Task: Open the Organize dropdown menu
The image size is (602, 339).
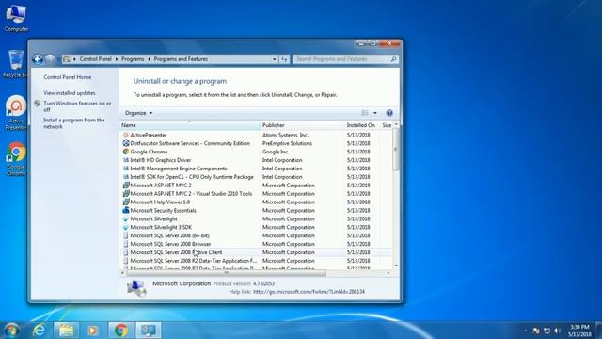Action: click(x=138, y=113)
